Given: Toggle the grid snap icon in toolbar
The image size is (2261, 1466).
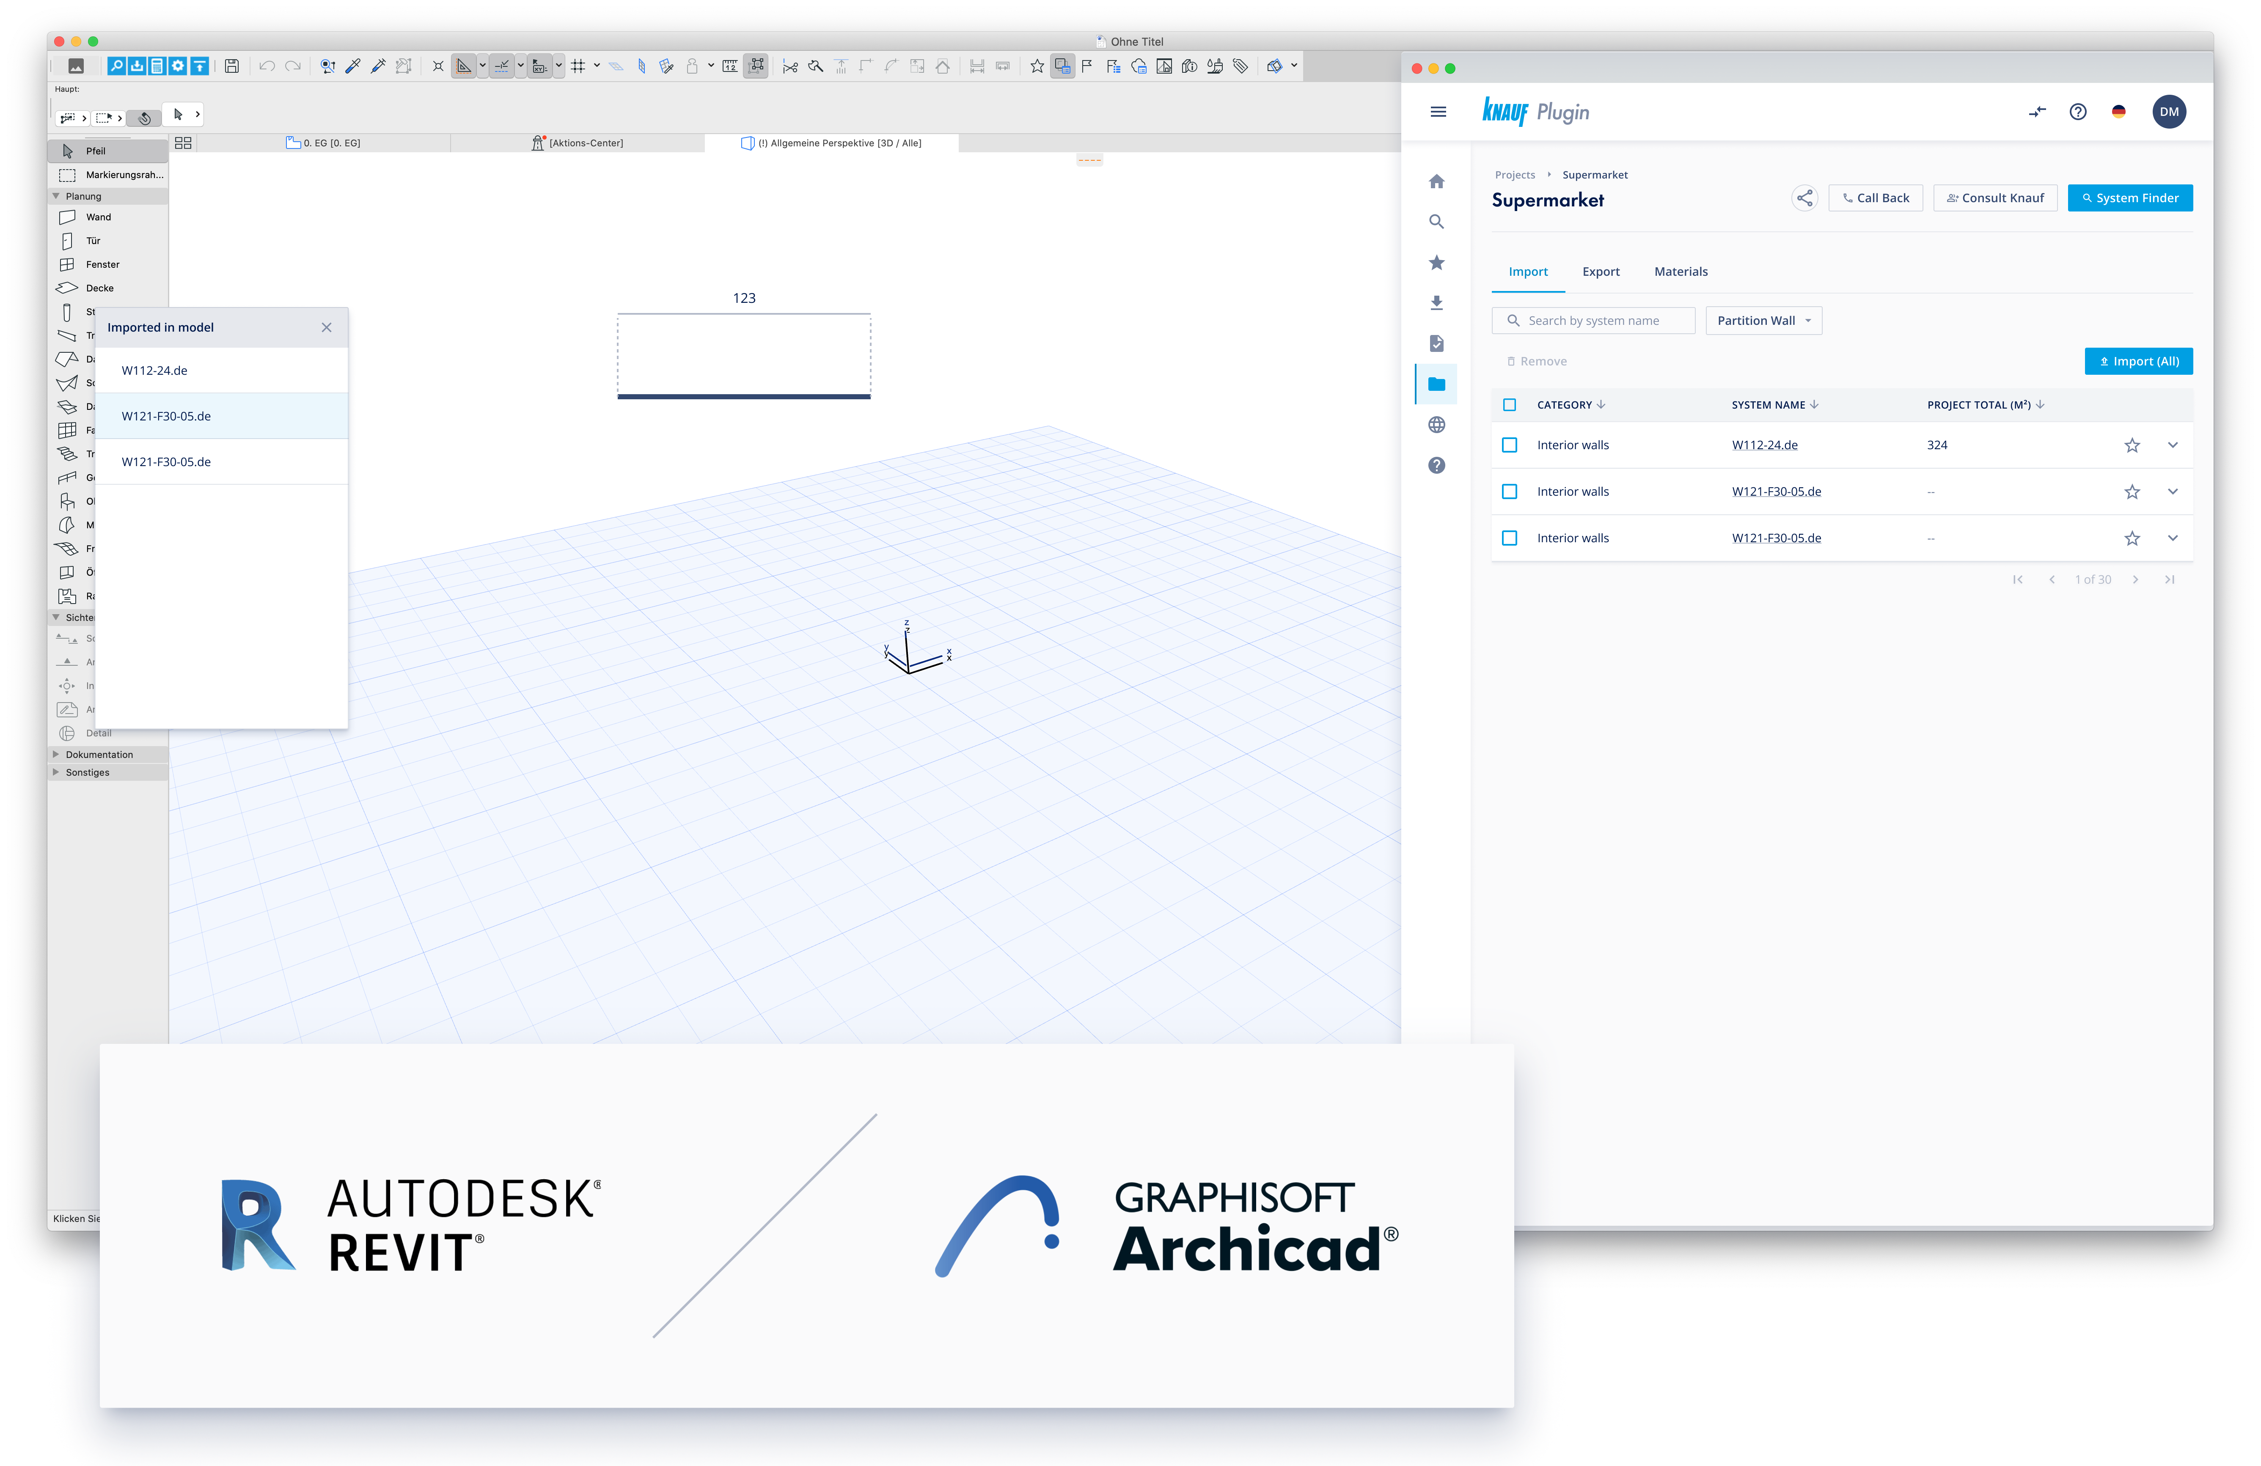Looking at the screenshot, I should (578, 66).
